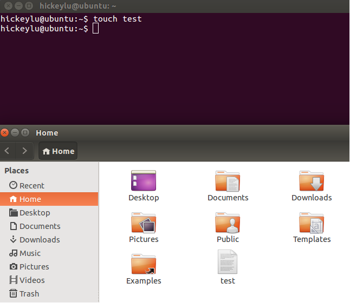Image resolution: width=350 pixels, height=303 pixels.
Task: Open Desktop from the sidebar
Action: pos(34,213)
